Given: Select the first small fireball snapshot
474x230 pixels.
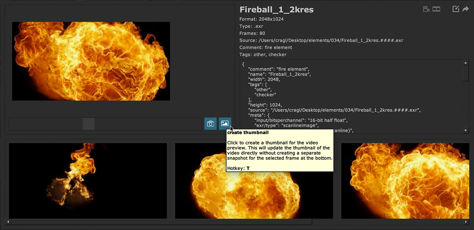Looking at the screenshot, I should click(88, 180).
